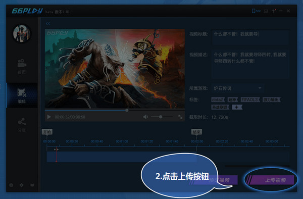Focus the 视频描述 description text area
Image resolution: width=303 pixels, height=199 pixels.
coord(250,64)
